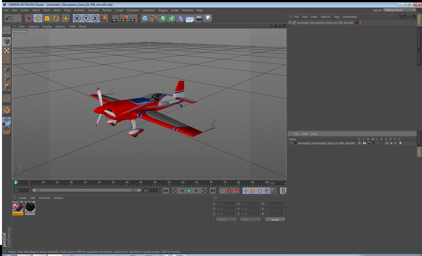Click the layer color swatch in Layers
422x256 pixels.
[295, 143]
